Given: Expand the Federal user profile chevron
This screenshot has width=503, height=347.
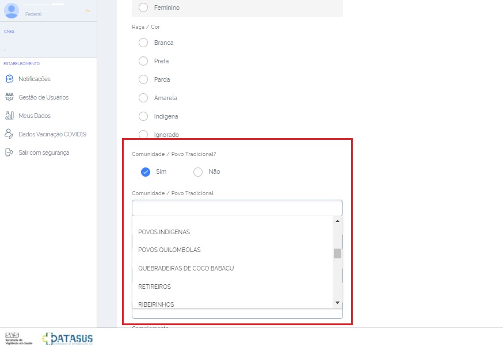Looking at the screenshot, I should pyautogui.click(x=87, y=11).
